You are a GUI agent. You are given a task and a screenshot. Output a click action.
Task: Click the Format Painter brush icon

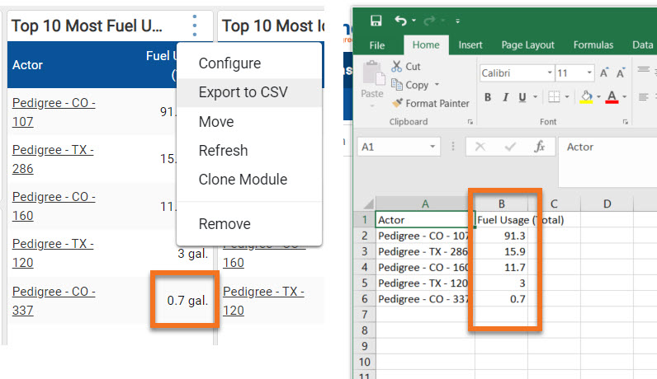tap(397, 103)
